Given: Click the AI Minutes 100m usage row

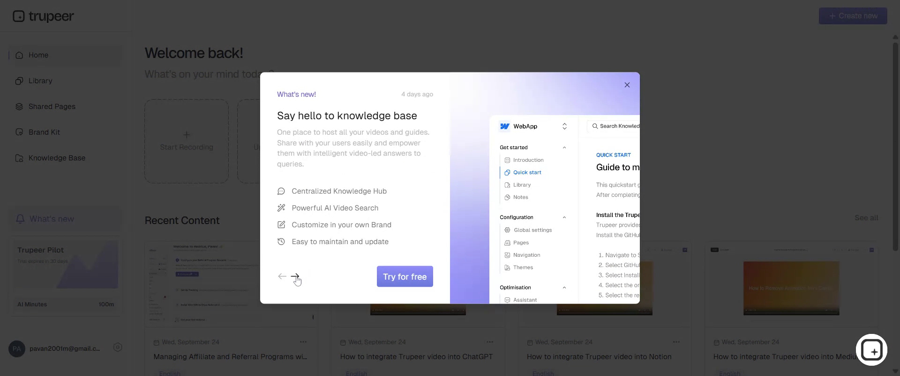Looking at the screenshot, I should click(66, 304).
